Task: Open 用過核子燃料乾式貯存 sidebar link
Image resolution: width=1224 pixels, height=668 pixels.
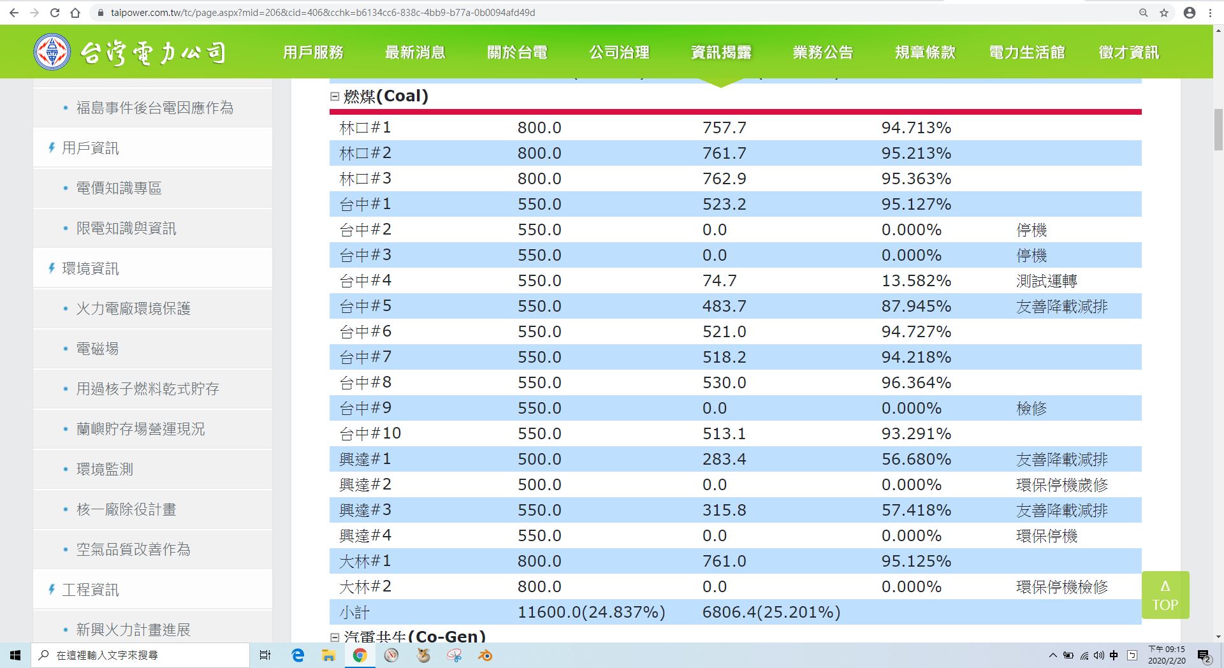Action: click(x=148, y=389)
